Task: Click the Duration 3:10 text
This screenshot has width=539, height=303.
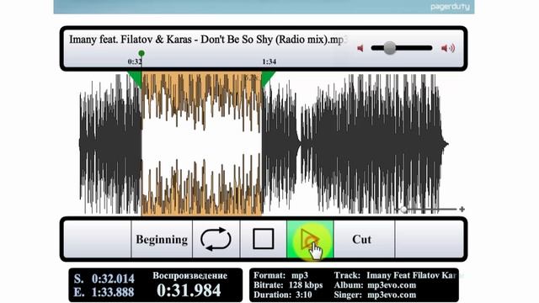Action: tap(283, 295)
